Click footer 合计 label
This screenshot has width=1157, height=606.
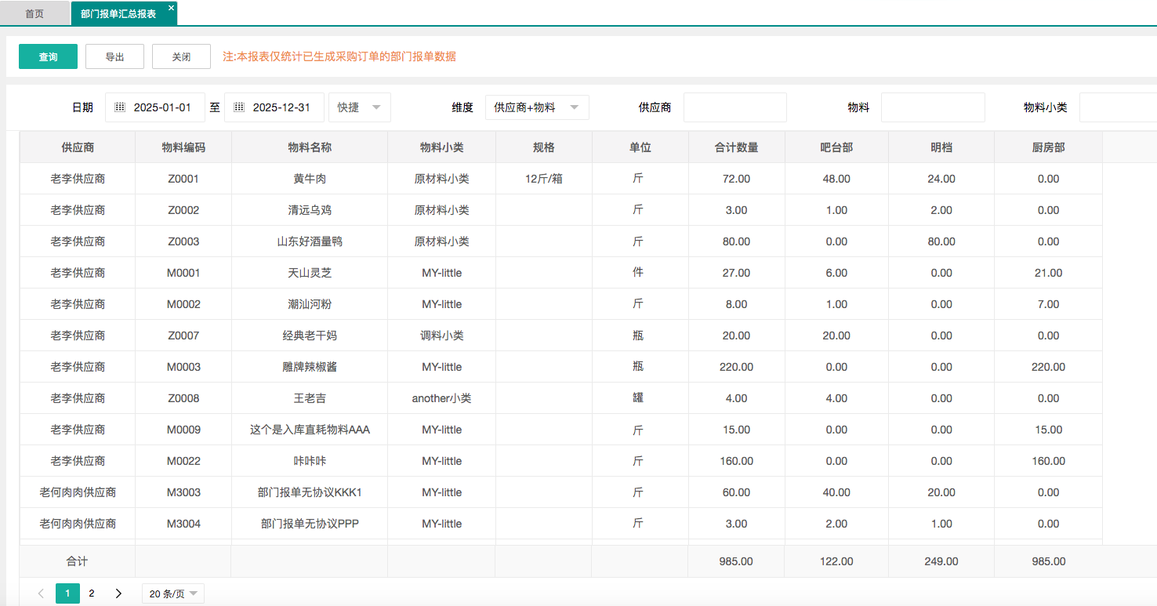coord(78,561)
